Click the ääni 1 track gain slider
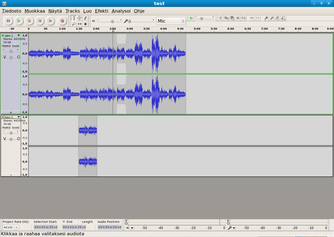This screenshot has height=237, width=334. point(11,51)
